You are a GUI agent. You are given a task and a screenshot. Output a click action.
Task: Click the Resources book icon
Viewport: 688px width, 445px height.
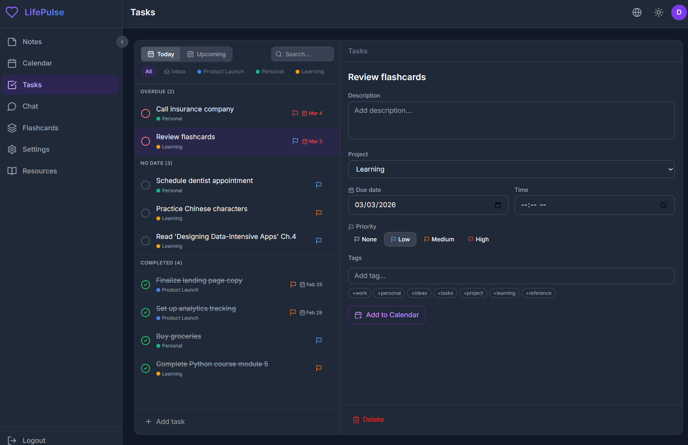12,171
